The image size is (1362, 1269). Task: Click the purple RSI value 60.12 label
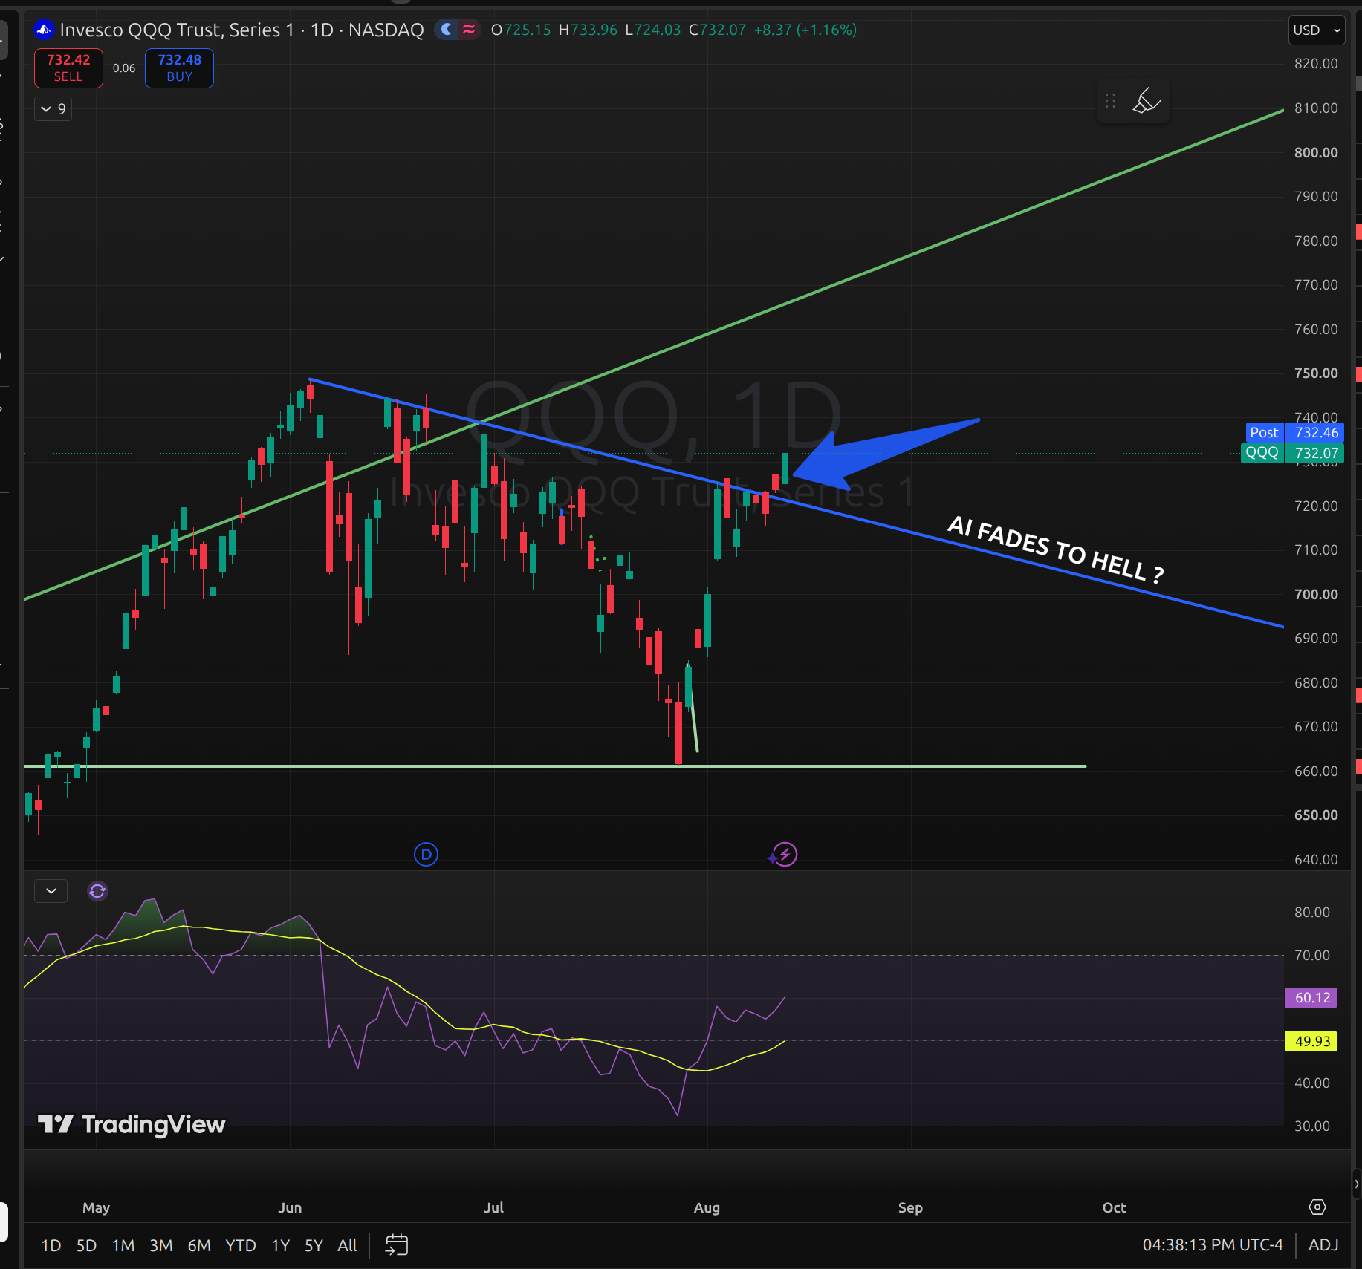click(x=1311, y=998)
